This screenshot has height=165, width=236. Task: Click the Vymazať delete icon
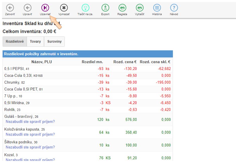(64, 8)
